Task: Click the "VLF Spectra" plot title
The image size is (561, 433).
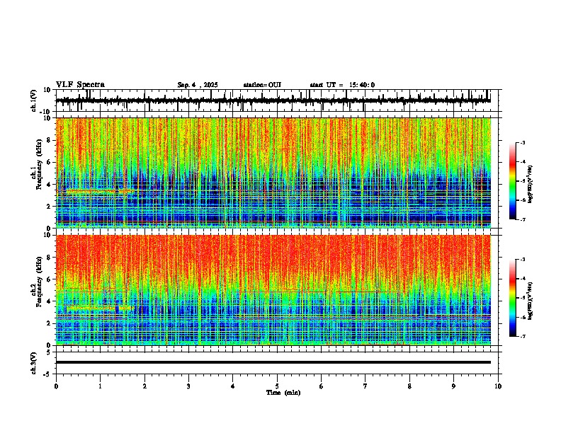Action: click(x=80, y=85)
